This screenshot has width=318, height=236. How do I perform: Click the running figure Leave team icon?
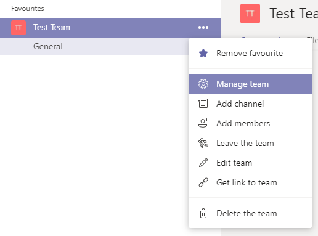(203, 143)
